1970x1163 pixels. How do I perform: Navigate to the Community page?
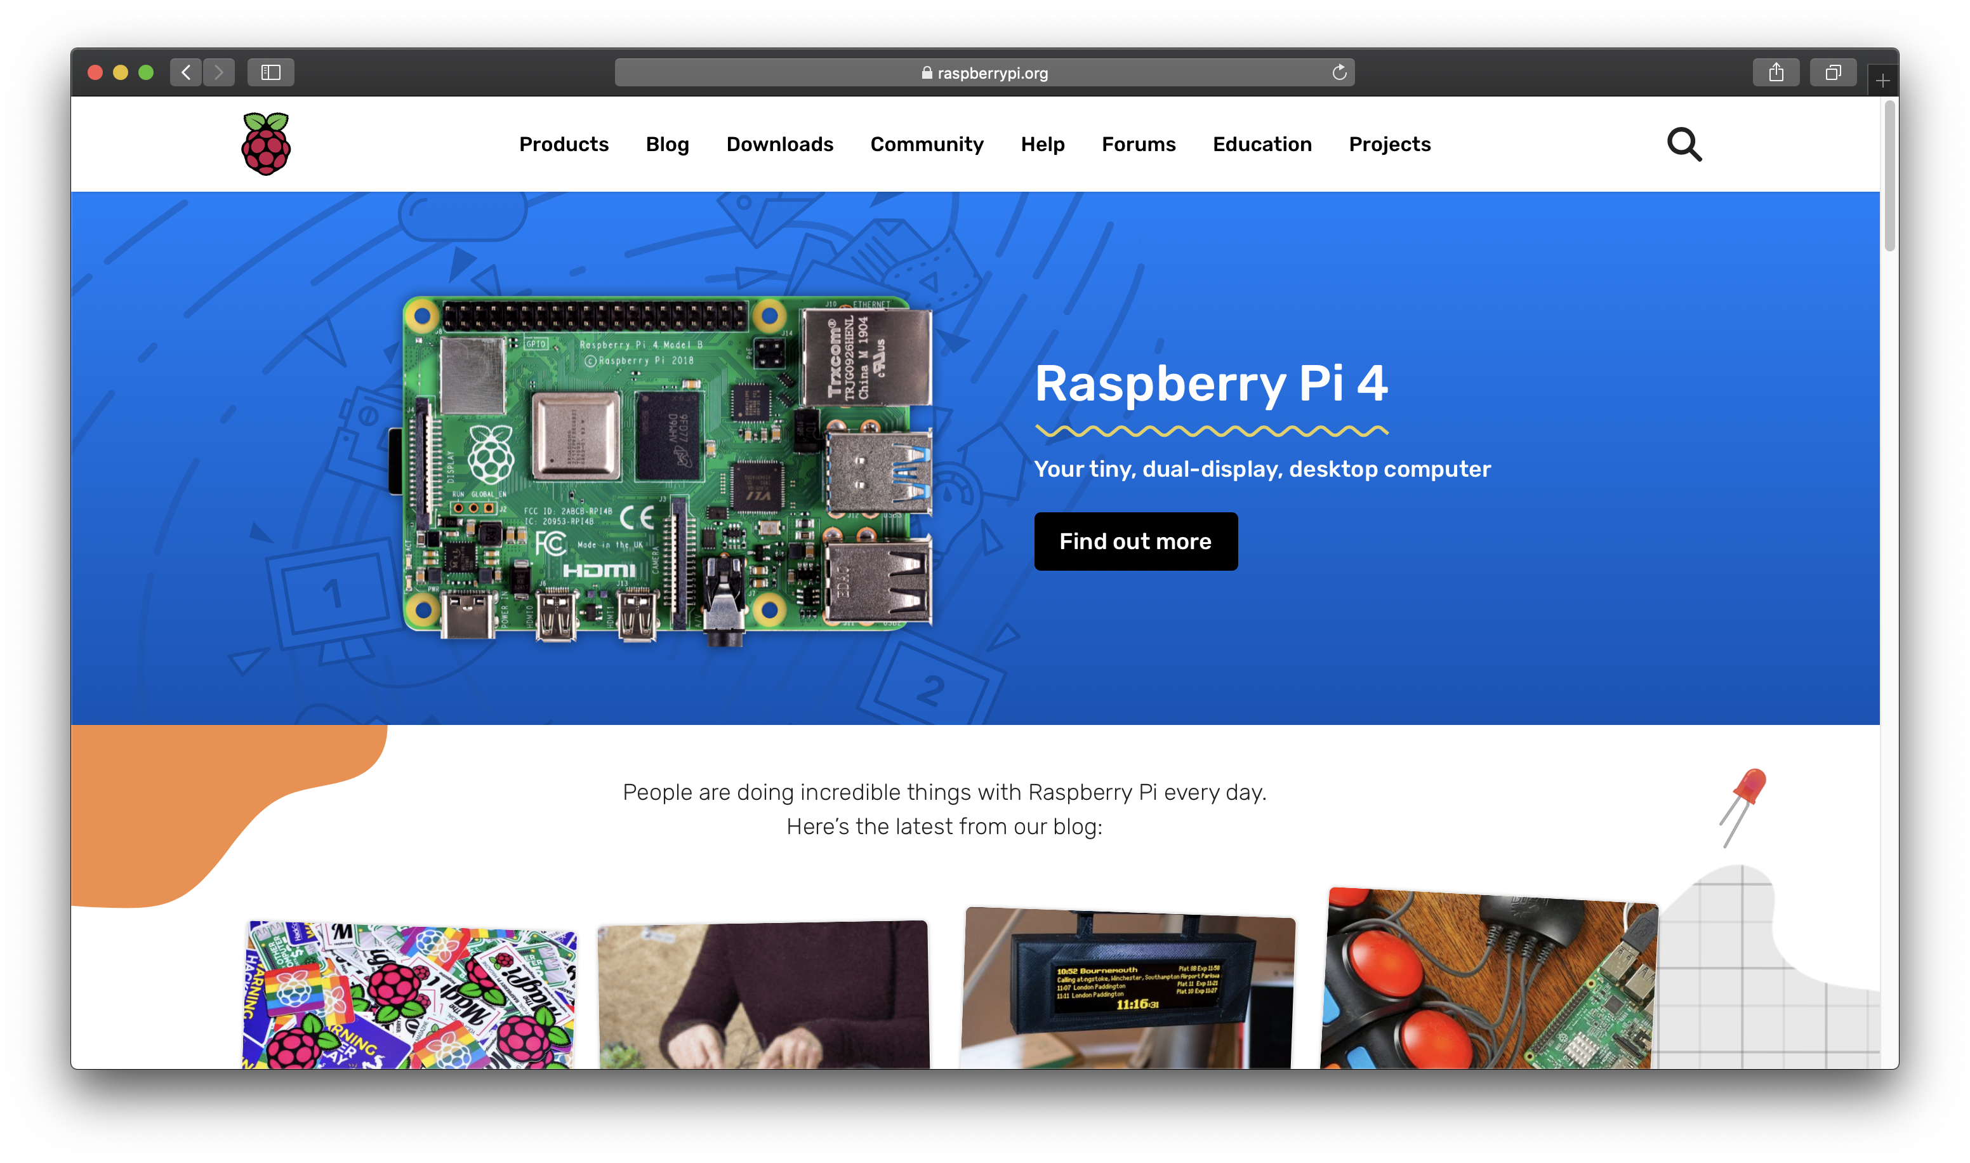(x=927, y=144)
